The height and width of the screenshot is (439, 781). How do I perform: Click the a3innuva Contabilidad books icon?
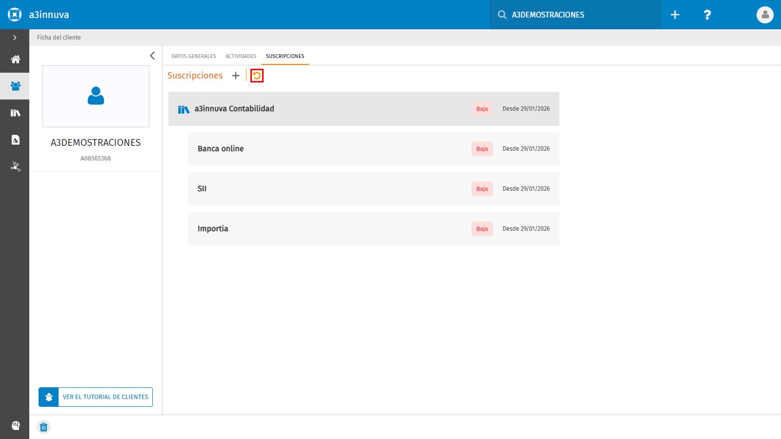pos(184,110)
